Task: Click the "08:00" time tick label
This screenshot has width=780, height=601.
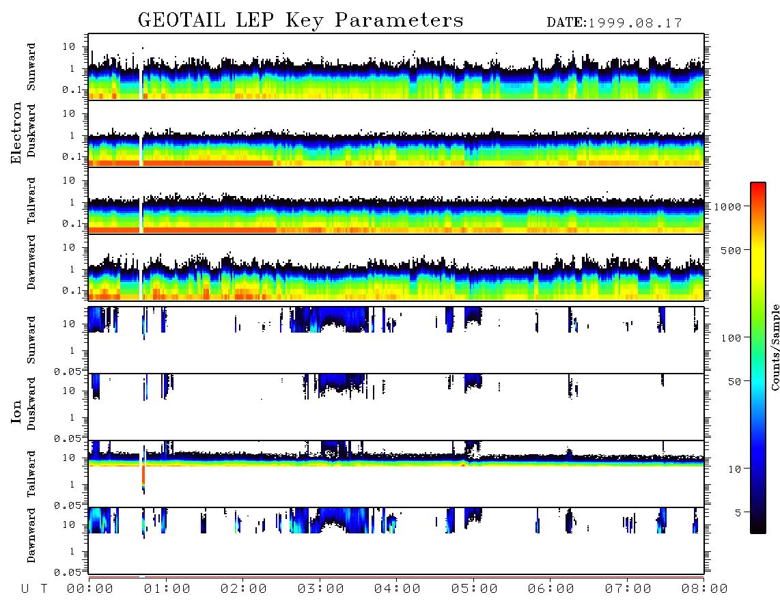Action: (x=704, y=589)
